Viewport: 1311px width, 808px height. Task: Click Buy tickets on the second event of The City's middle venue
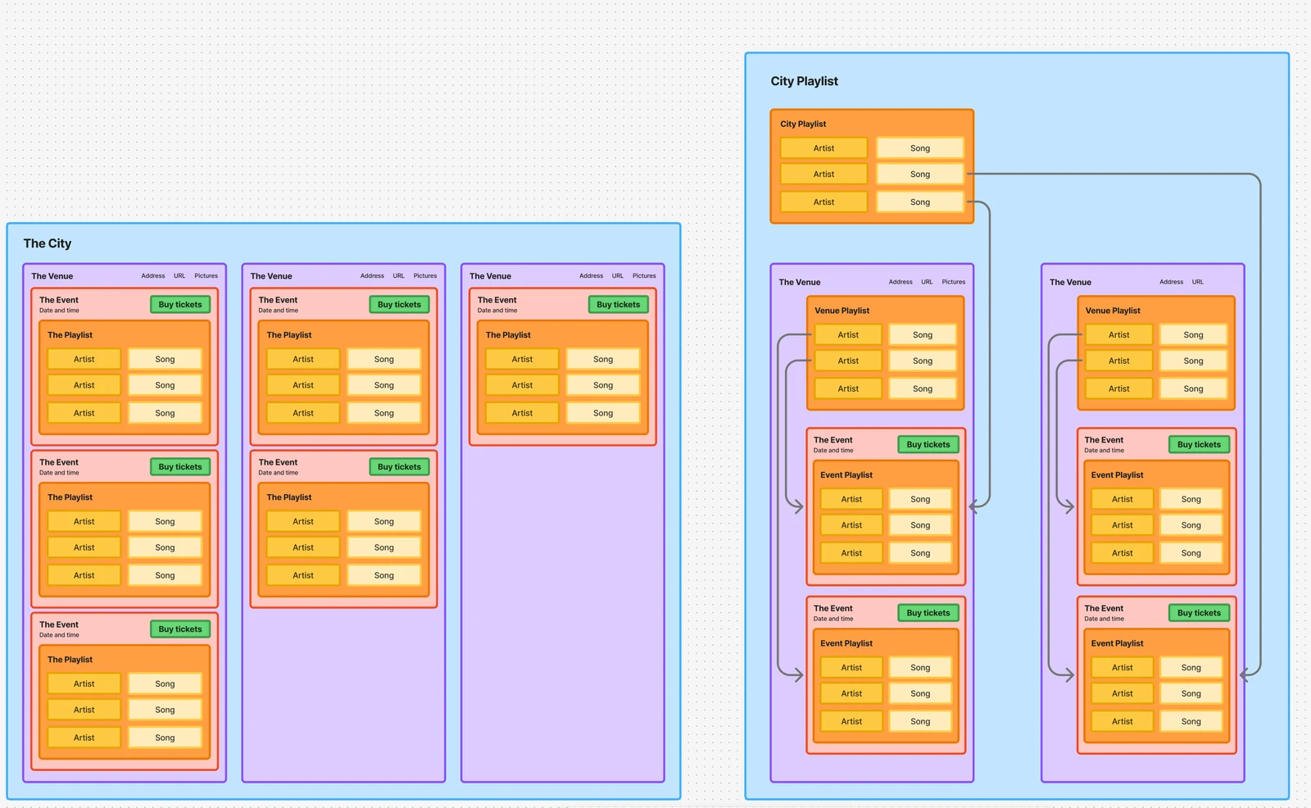tap(399, 467)
